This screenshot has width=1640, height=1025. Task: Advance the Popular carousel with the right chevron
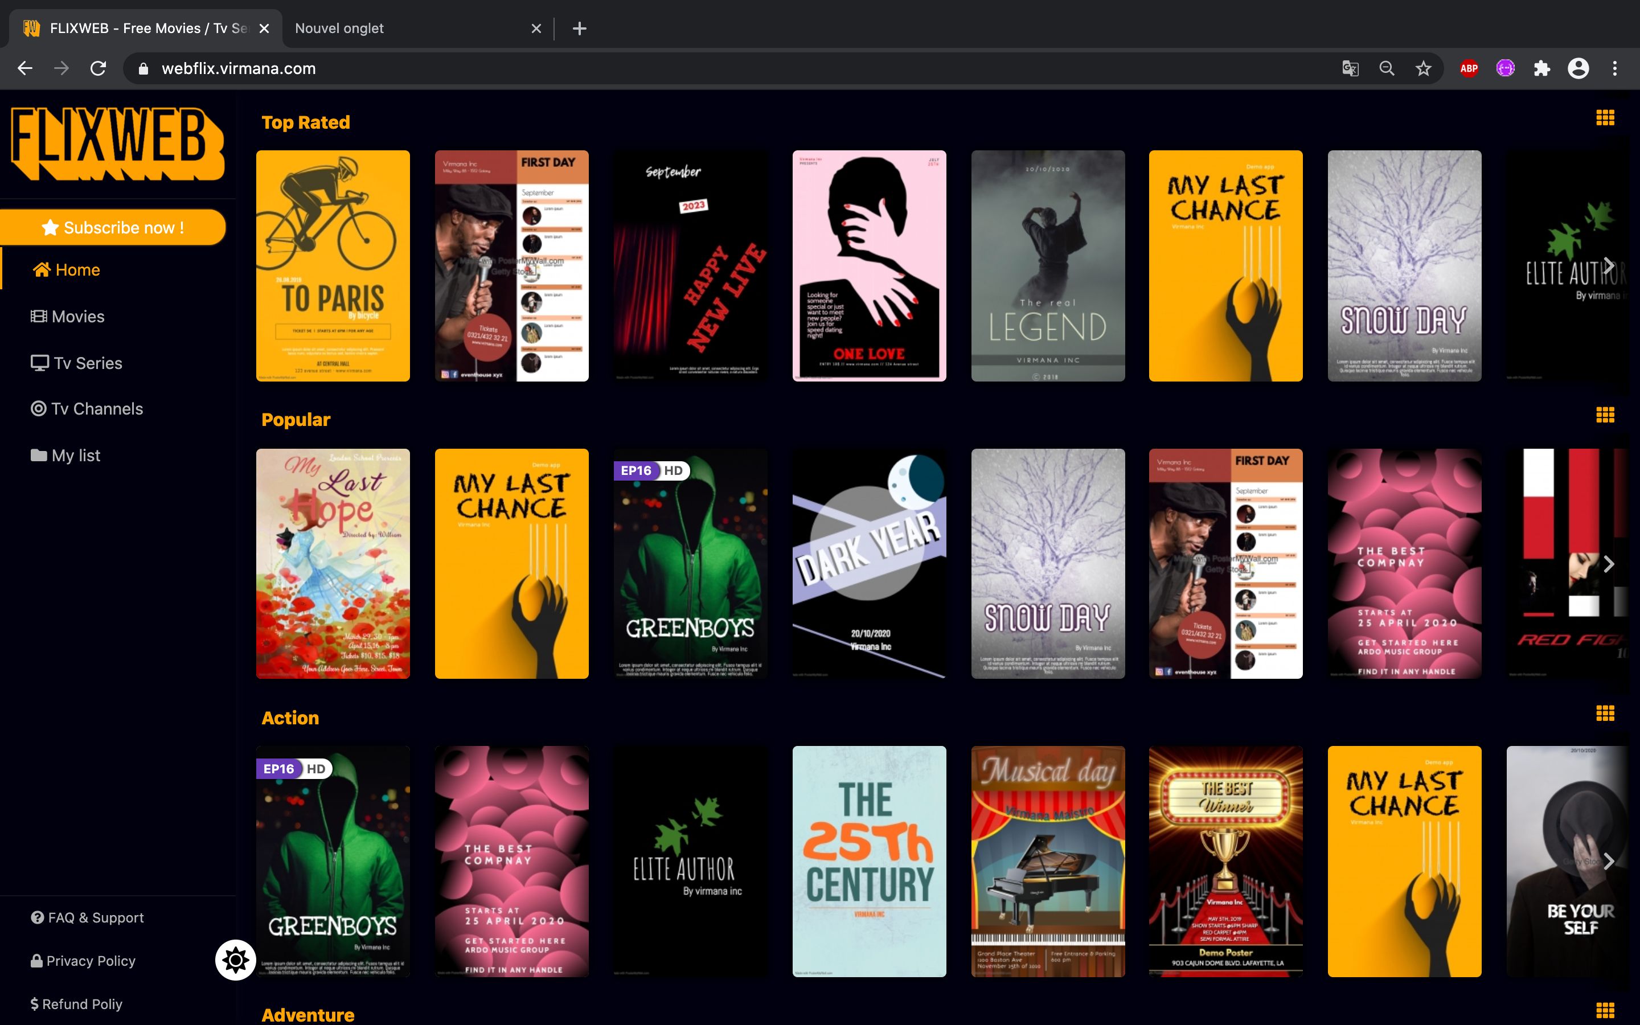pyautogui.click(x=1608, y=563)
